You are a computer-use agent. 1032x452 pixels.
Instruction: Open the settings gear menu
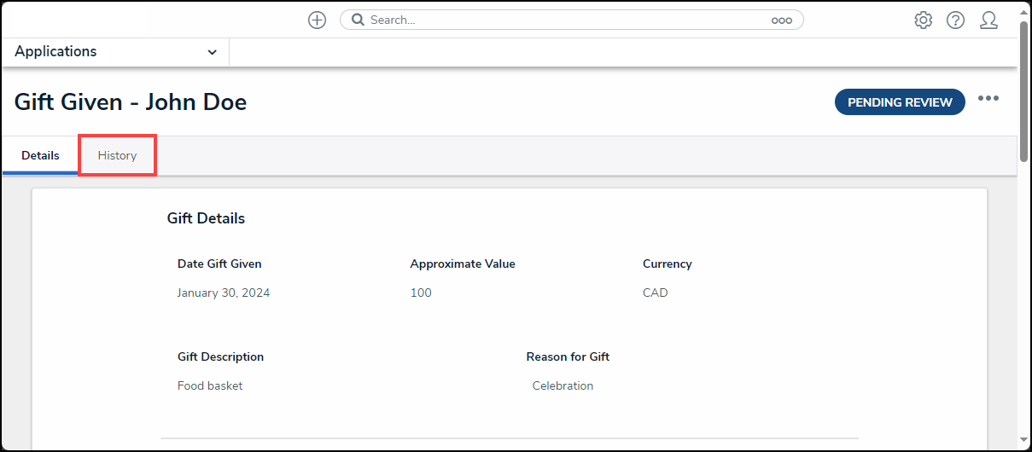pyautogui.click(x=923, y=20)
